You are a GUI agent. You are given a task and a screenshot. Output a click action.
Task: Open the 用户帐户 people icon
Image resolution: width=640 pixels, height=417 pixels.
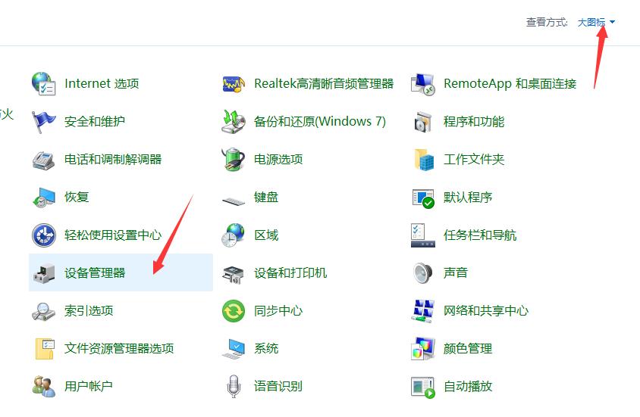click(44, 387)
